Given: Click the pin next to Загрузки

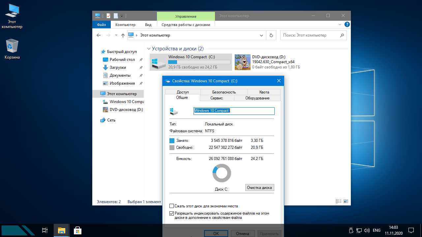Looking at the screenshot, I should [x=141, y=67].
